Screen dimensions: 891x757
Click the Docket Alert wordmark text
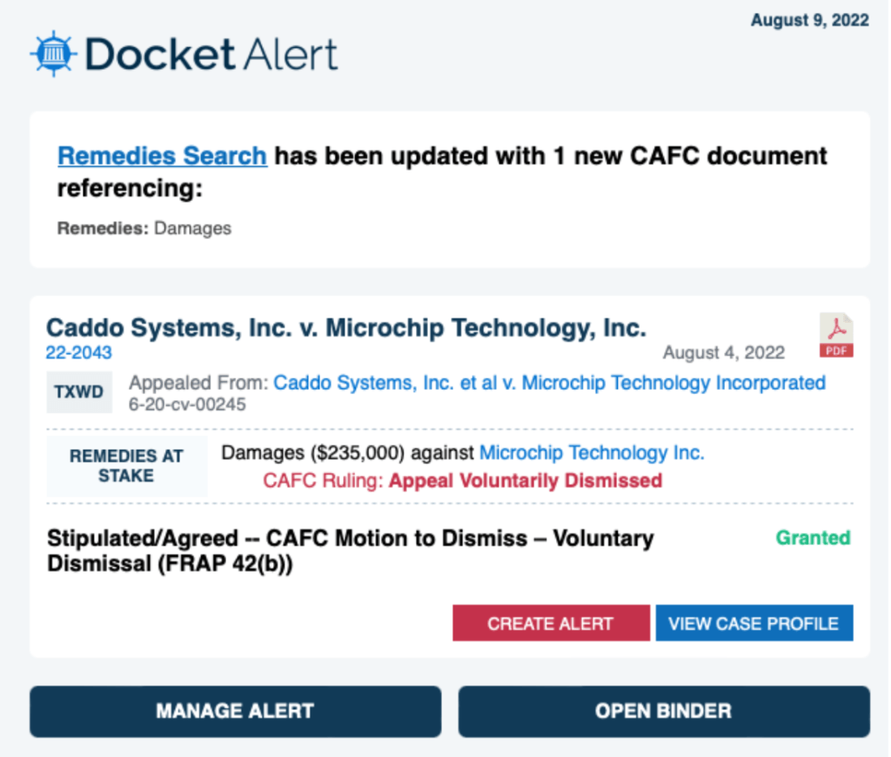click(x=211, y=55)
